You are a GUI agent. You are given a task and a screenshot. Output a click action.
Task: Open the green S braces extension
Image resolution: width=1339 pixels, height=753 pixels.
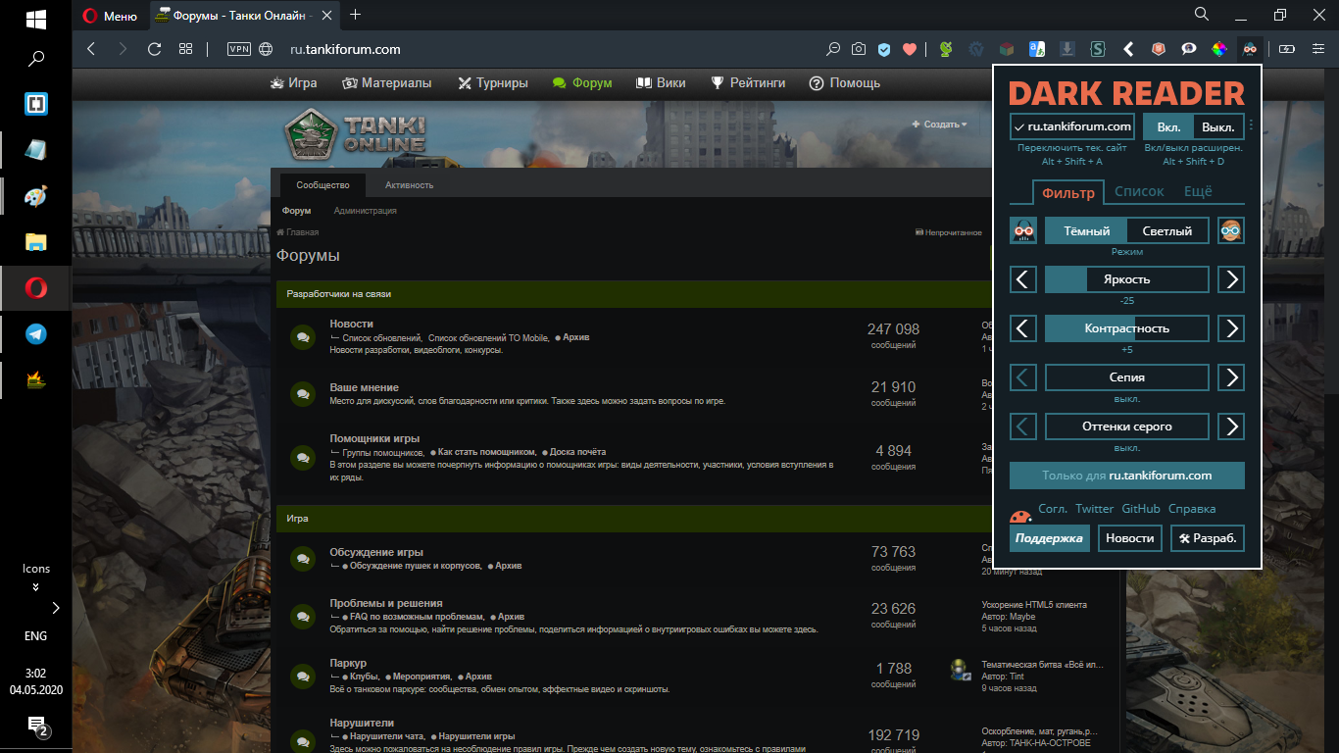pyautogui.click(x=1098, y=49)
